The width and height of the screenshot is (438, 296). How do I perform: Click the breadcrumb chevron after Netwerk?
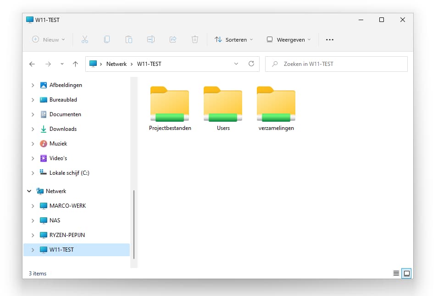click(x=132, y=64)
